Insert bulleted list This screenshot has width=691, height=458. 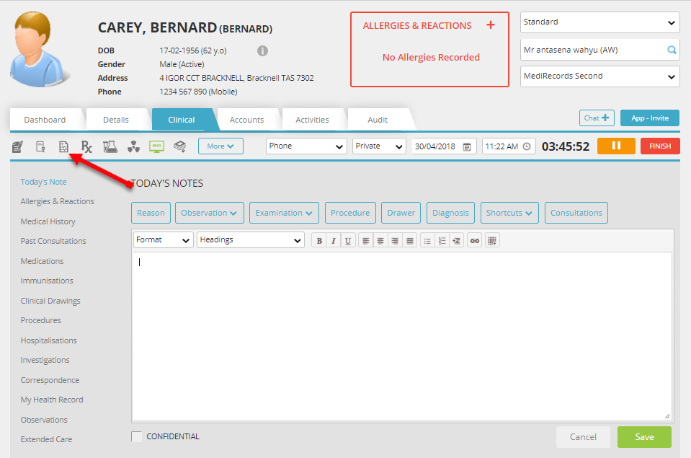[x=427, y=240]
